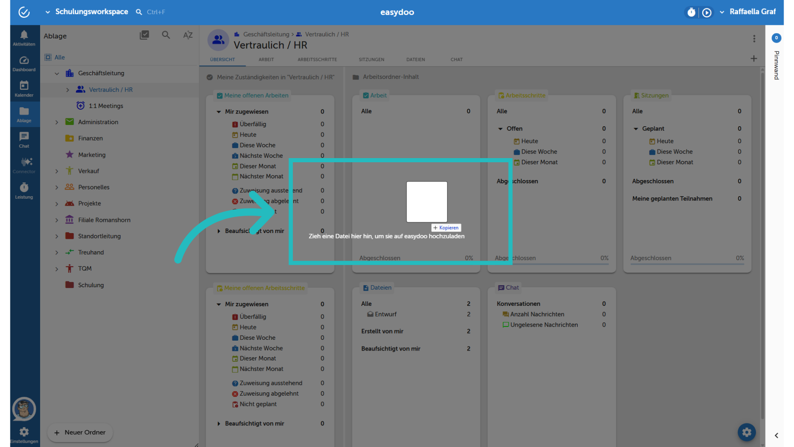This screenshot has height=447, width=794.
Task: Expand the TQM folder
Action: [x=57, y=269]
